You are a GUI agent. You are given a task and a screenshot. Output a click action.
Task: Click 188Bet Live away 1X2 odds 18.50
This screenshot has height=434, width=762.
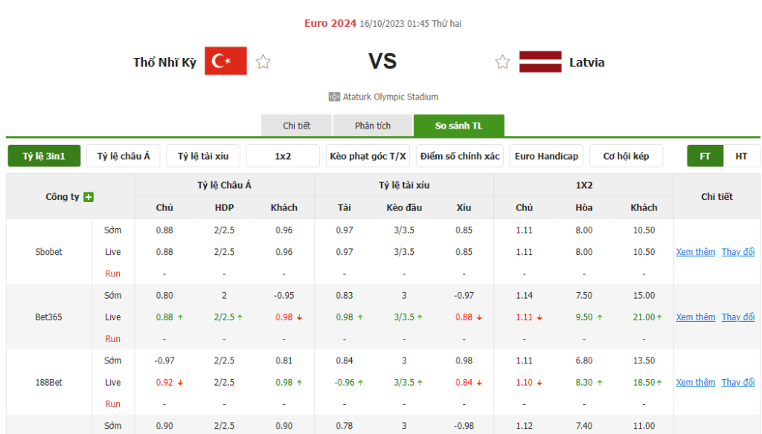[x=644, y=382]
